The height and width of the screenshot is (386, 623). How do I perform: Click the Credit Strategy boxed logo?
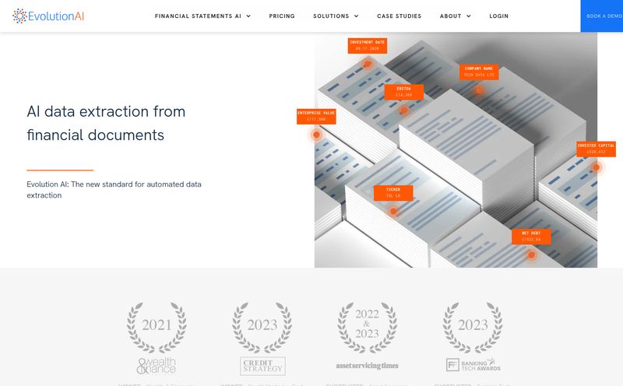(x=262, y=366)
